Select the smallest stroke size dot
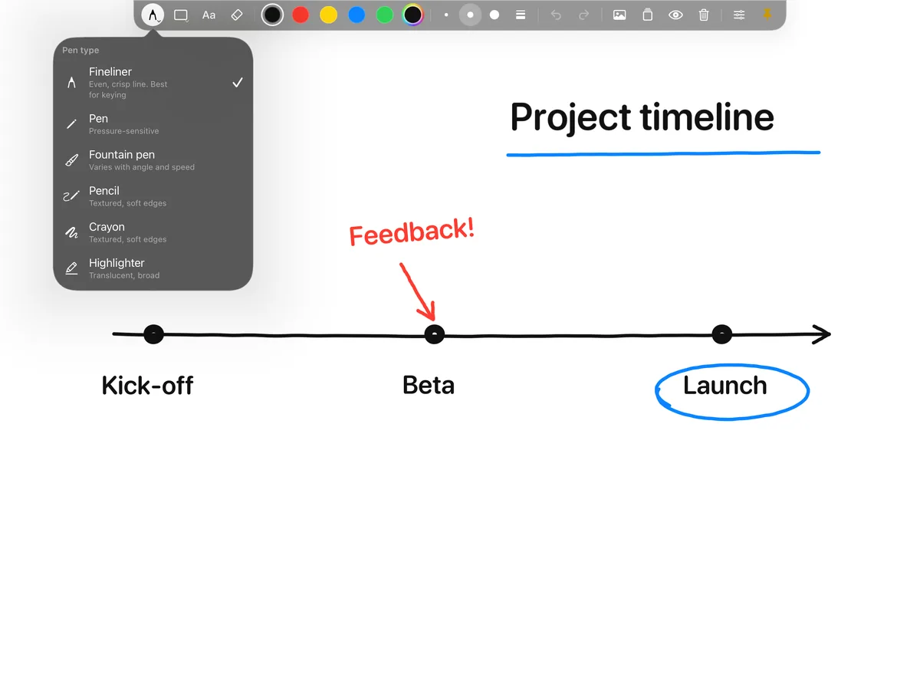The image size is (920, 690). [x=446, y=15]
